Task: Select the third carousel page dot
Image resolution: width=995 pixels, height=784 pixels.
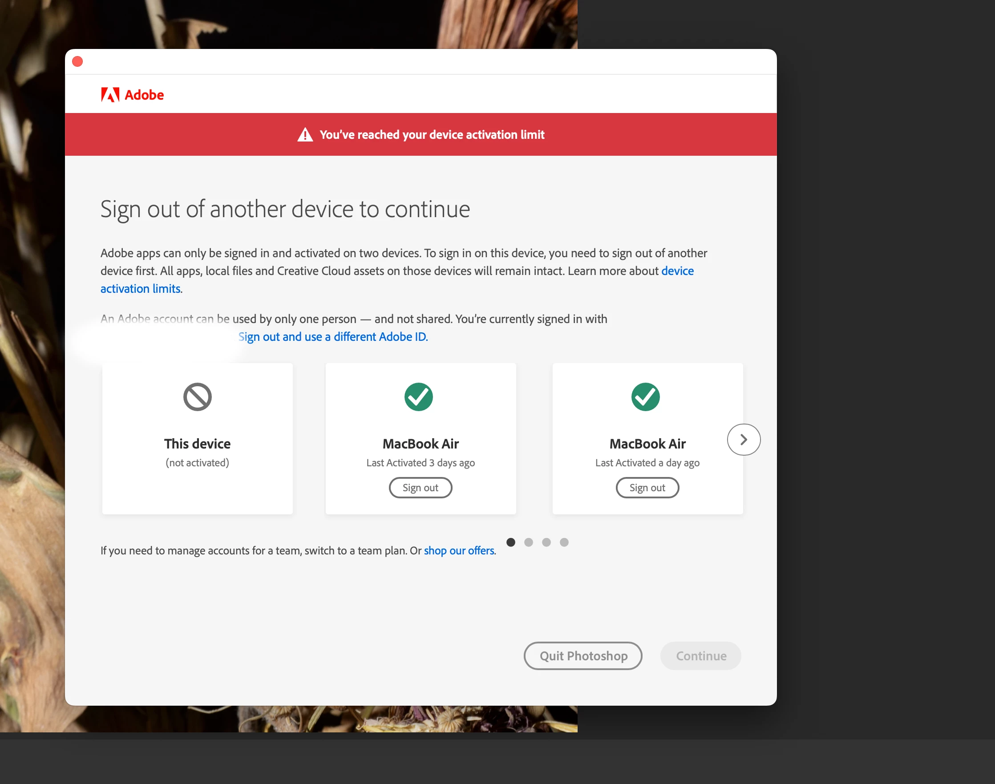Action: [x=546, y=542]
